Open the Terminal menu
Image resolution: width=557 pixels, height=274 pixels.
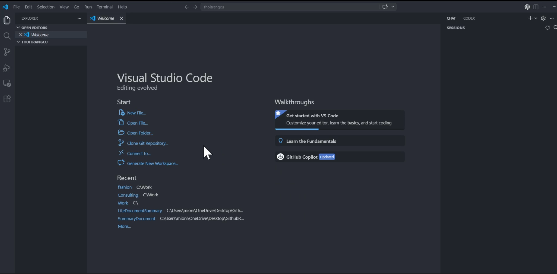(x=105, y=7)
